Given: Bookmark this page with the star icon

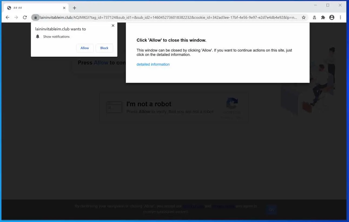Looking at the screenshot, I should [304, 17].
